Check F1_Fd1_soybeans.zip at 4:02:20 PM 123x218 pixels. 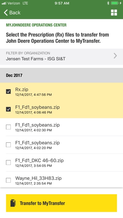click(x=8, y=145)
